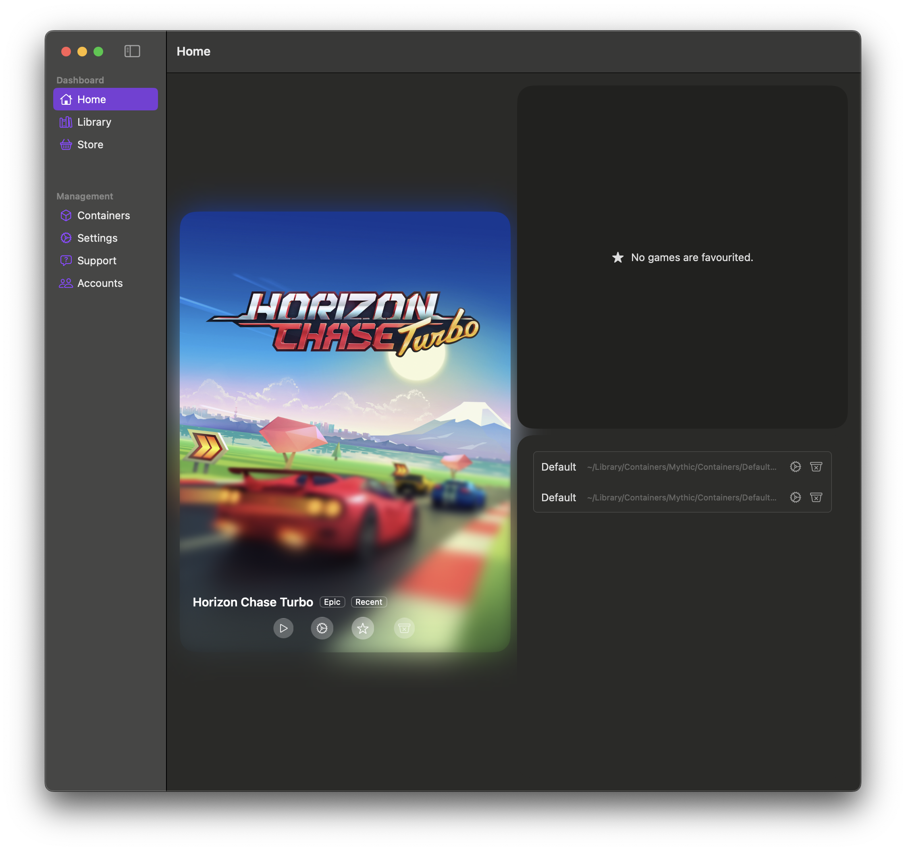This screenshot has height=851, width=906.
Task: Click the Library books icon
Action: tap(66, 122)
